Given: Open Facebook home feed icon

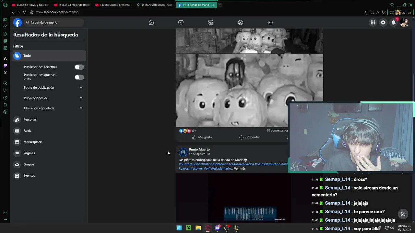Looking at the screenshot, I should pyautogui.click(x=151, y=22).
